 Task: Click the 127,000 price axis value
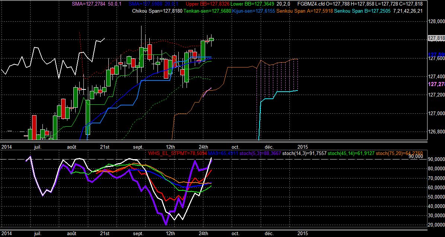436,114
